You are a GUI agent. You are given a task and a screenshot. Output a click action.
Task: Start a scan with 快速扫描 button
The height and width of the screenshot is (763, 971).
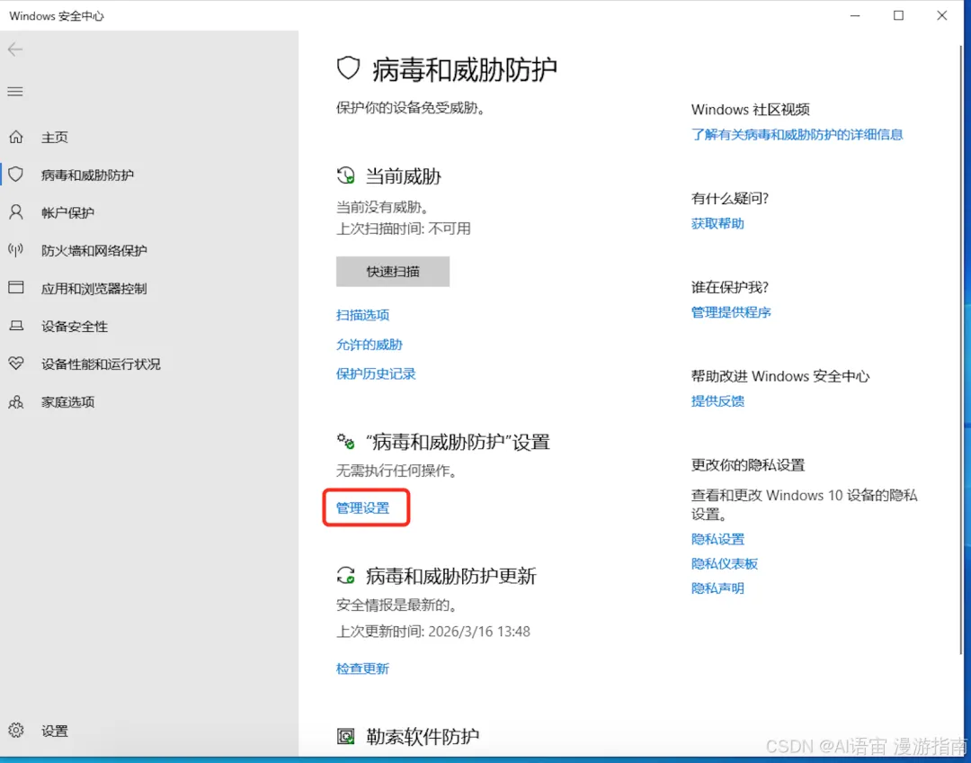[393, 272]
